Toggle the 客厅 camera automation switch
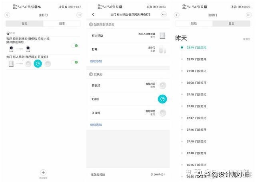 [x=75, y=46]
